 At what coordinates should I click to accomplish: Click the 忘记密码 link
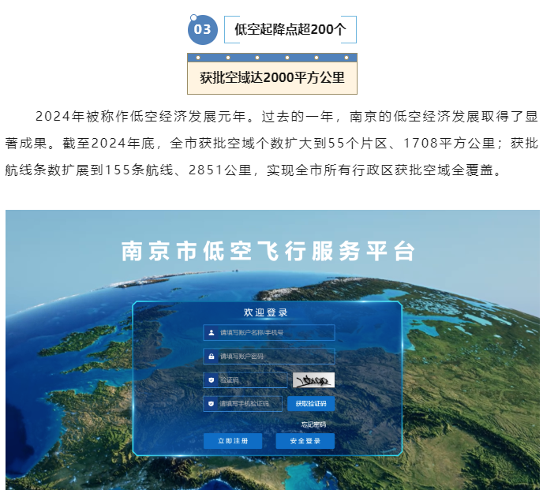(313, 424)
